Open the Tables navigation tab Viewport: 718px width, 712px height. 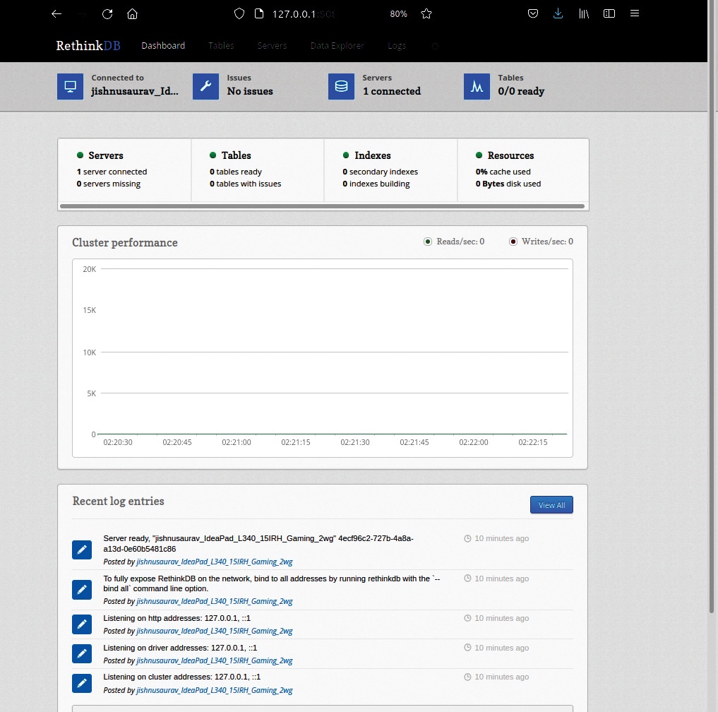pyautogui.click(x=221, y=45)
